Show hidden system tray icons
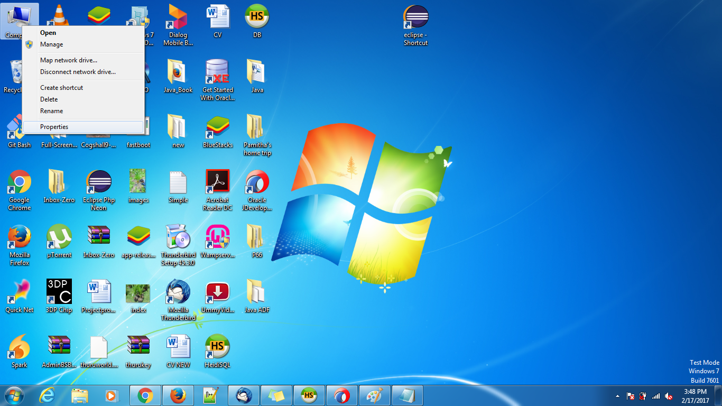Image resolution: width=722 pixels, height=406 pixels. click(617, 396)
